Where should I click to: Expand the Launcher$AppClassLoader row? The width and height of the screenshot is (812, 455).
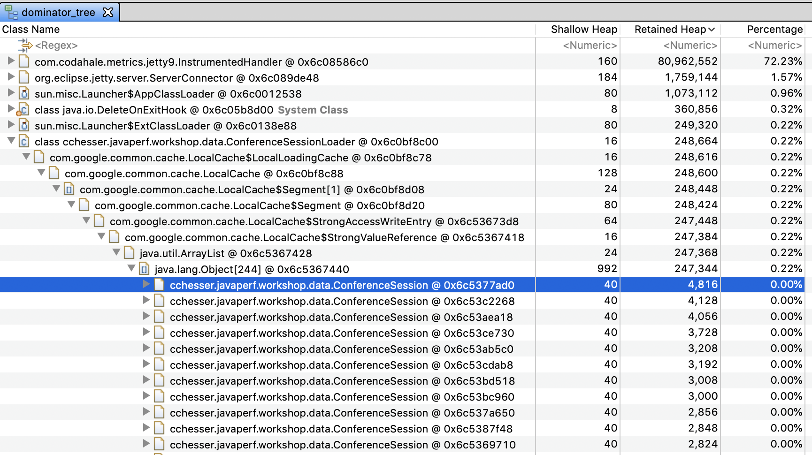coord(11,93)
